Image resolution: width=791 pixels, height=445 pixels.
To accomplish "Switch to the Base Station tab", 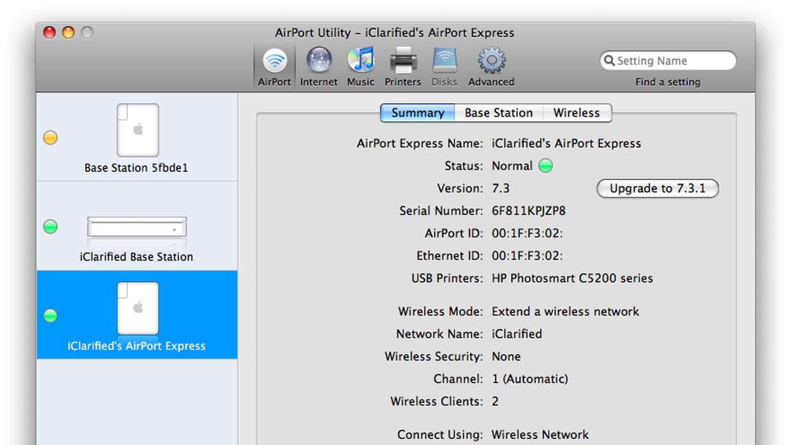I will pos(498,113).
